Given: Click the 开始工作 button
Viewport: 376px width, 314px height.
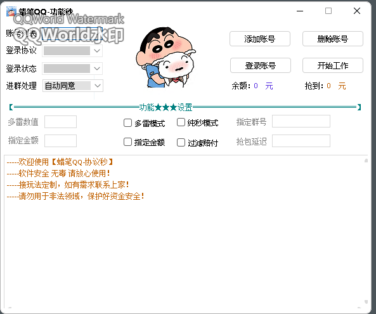Looking at the screenshot, I should click(x=333, y=65).
